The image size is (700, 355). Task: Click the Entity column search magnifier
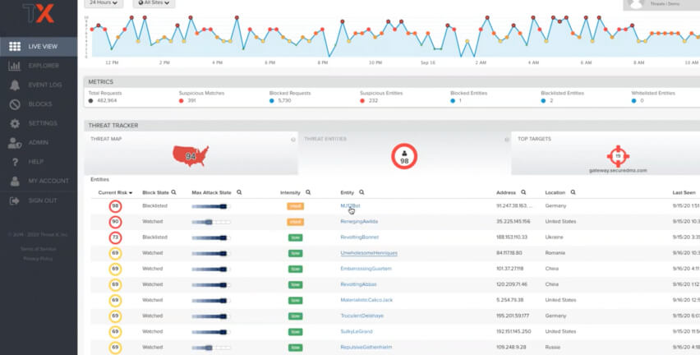tap(362, 192)
